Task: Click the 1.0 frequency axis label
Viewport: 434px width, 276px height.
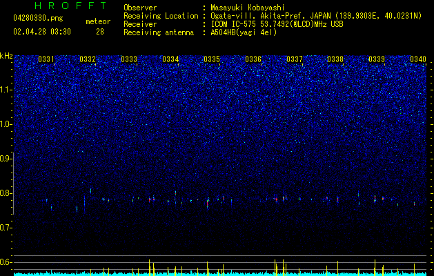Action: click(6, 124)
